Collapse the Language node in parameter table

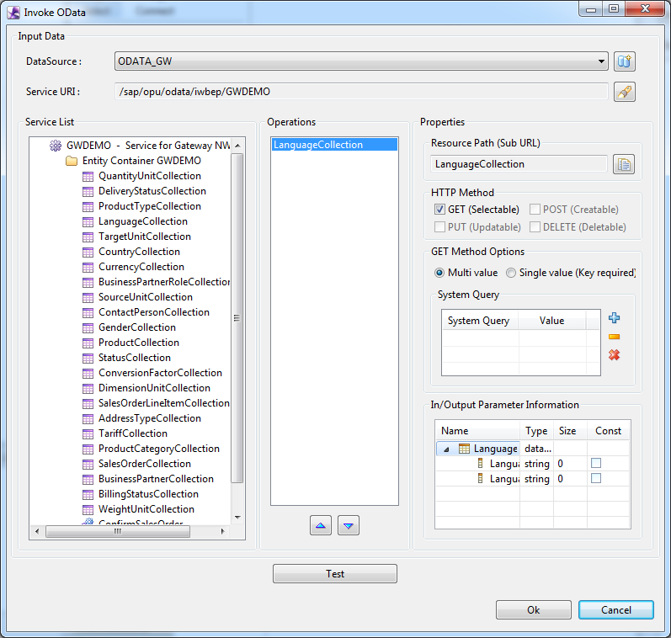(446, 449)
